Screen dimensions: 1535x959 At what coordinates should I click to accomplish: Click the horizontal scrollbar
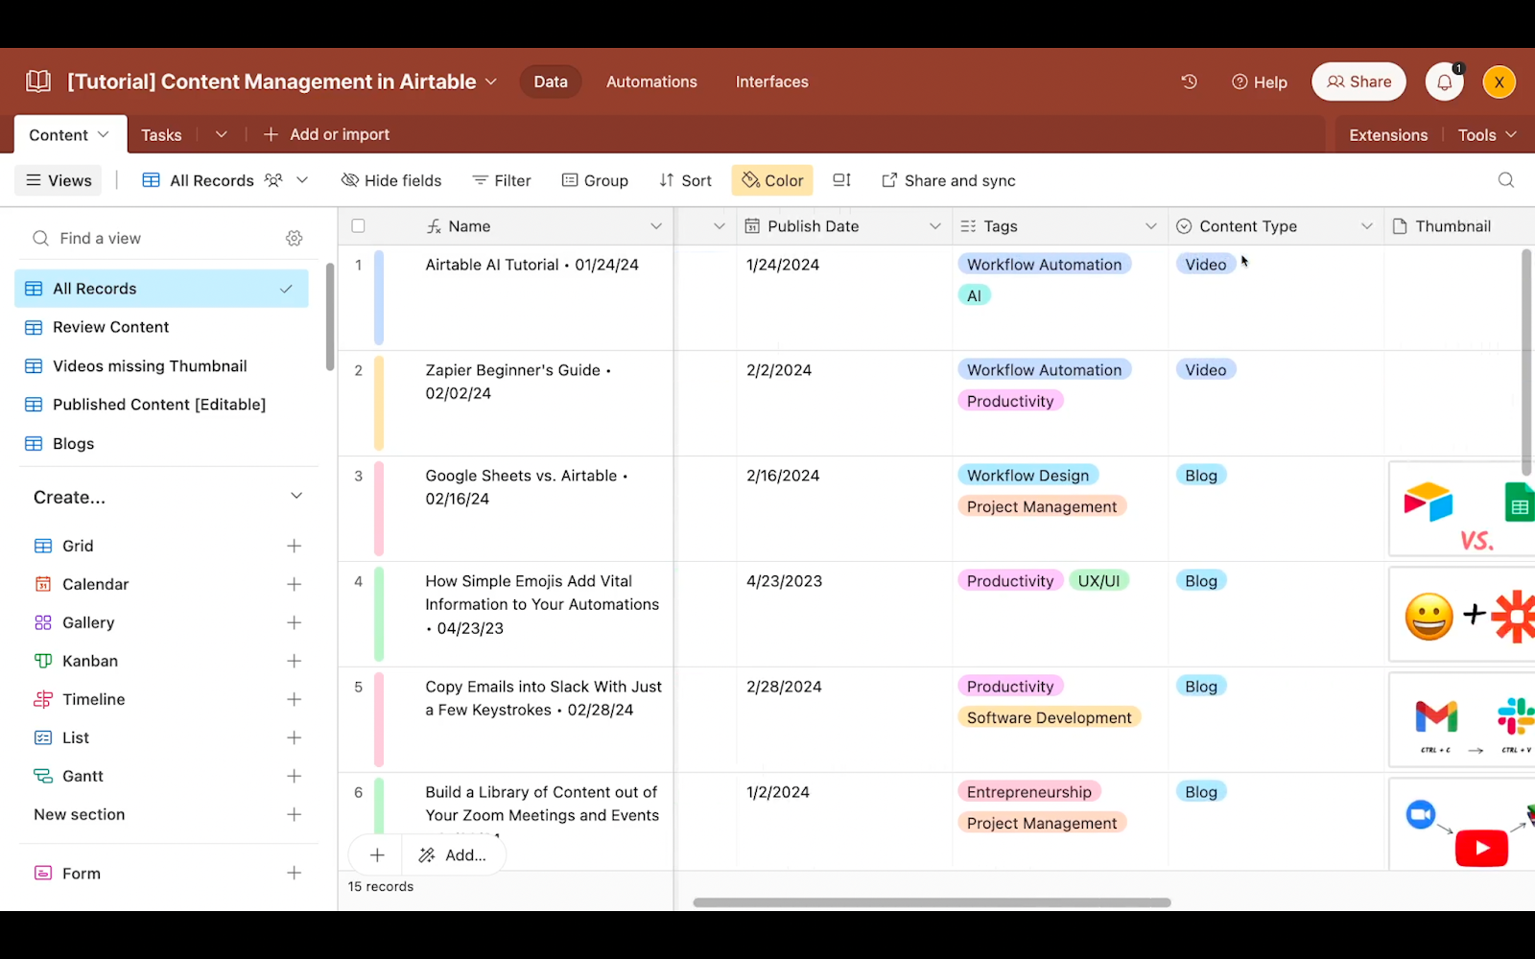coord(932,902)
